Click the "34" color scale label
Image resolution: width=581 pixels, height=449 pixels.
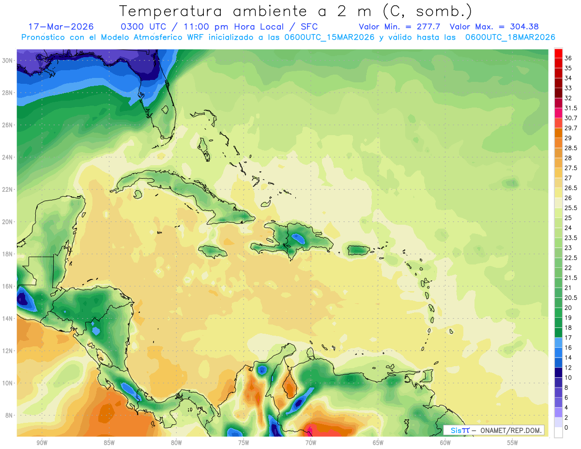point(568,78)
